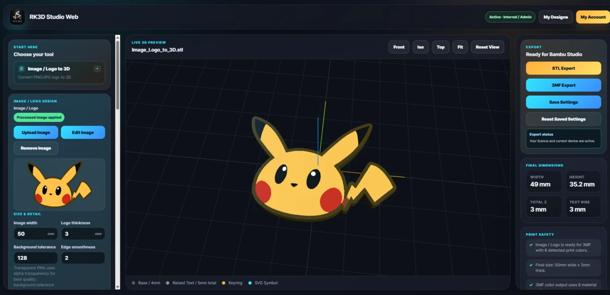Click the Image_Logo_to_3D.stl file name
The image size is (610, 295).
pos(157,50)
